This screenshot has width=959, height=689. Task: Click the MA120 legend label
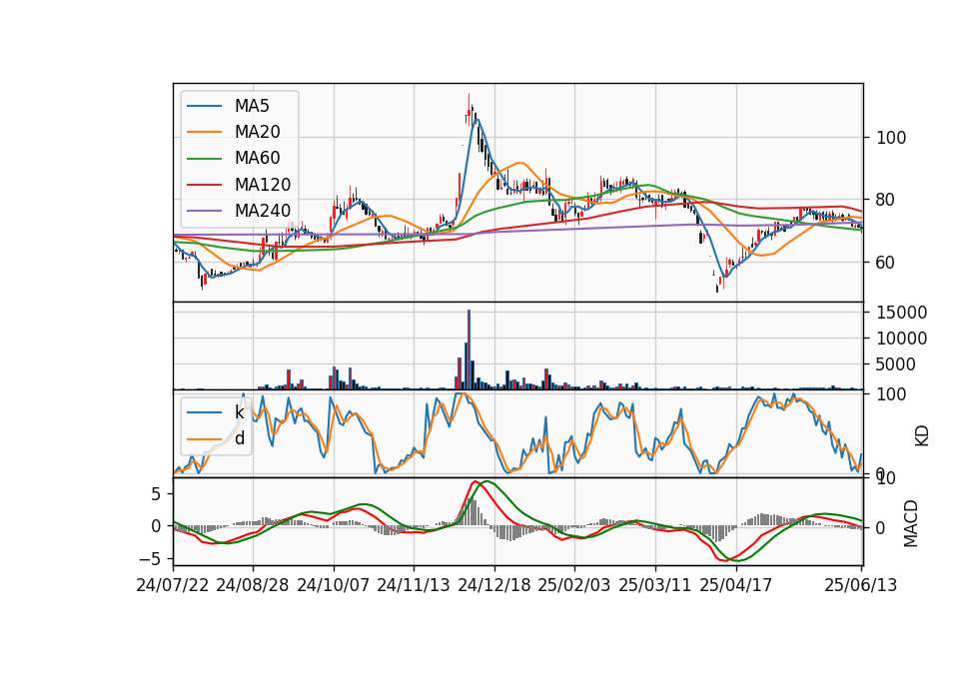tap(263, 185)
